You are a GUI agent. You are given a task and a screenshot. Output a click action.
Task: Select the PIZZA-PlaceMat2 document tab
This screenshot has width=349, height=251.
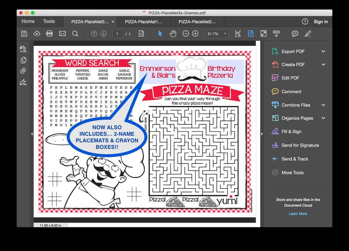(197, 22)
